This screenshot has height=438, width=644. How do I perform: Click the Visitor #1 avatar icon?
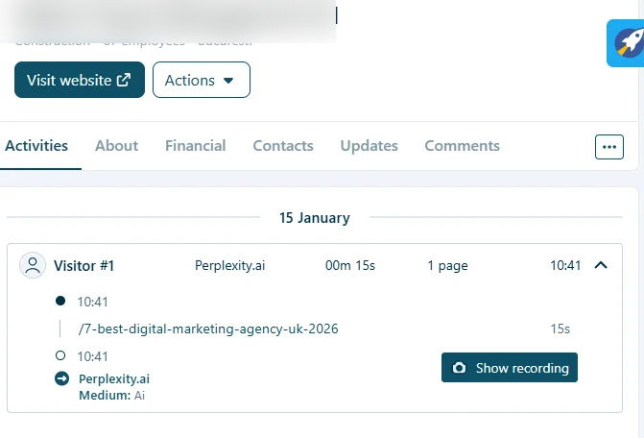[x=34, y=266]
